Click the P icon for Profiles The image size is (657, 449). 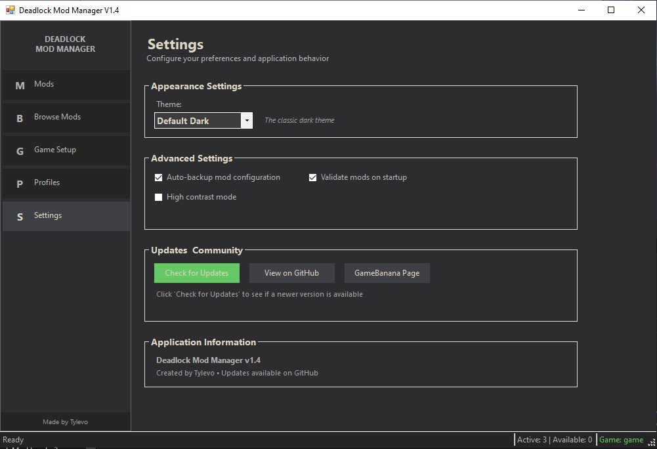pos(20,184)
